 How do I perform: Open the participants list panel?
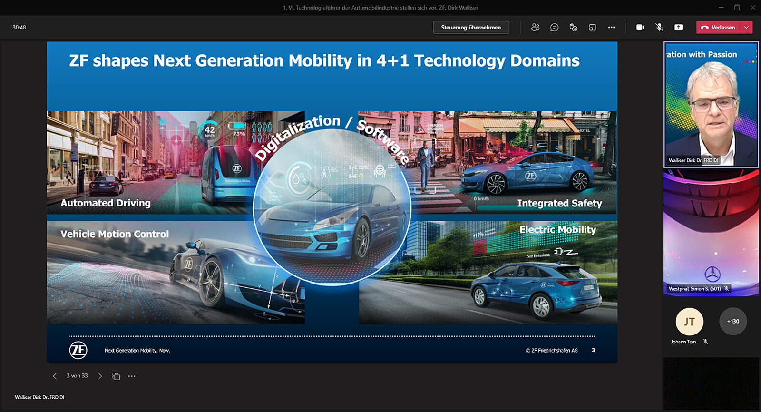535,28
